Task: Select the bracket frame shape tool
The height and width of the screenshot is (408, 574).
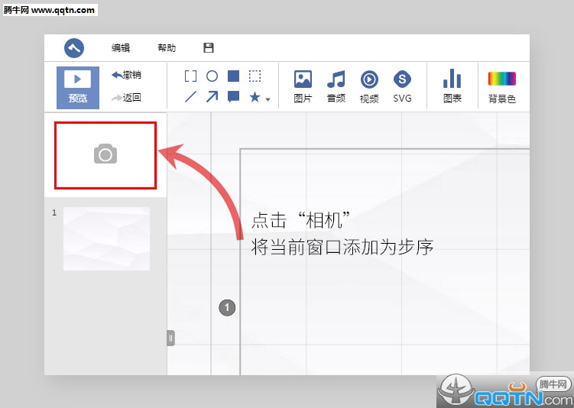Action: [x=191, y=76]
